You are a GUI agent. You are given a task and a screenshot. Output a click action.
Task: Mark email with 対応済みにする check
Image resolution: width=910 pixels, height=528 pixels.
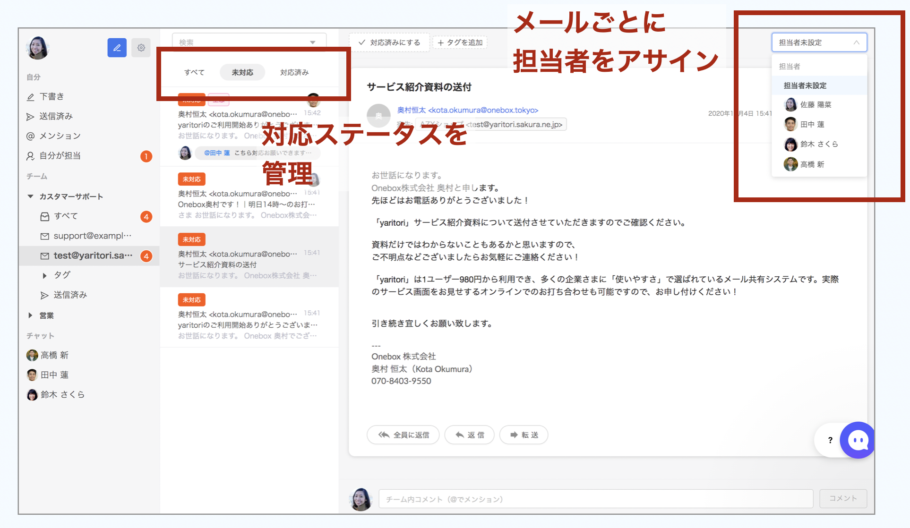point(389,43)
